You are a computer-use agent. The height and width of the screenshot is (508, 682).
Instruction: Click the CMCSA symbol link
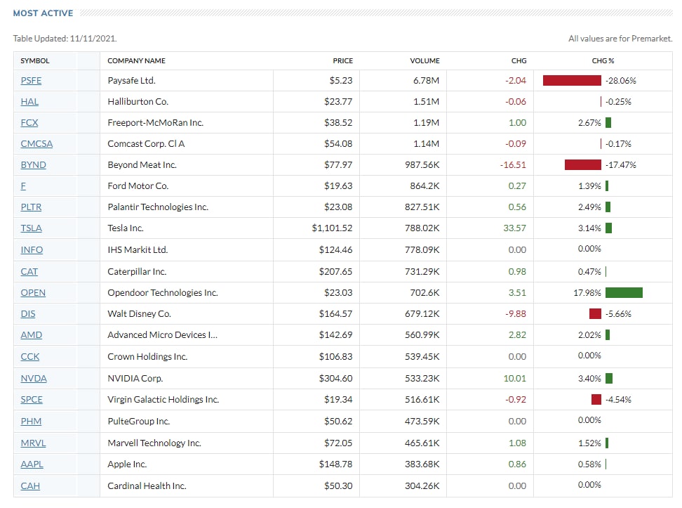click(x=36, y=144)
